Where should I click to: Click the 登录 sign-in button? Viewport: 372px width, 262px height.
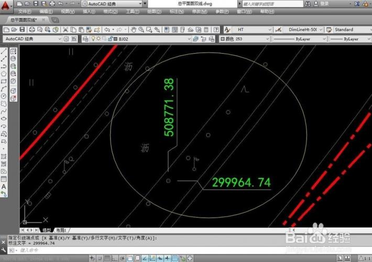point(324,3)
